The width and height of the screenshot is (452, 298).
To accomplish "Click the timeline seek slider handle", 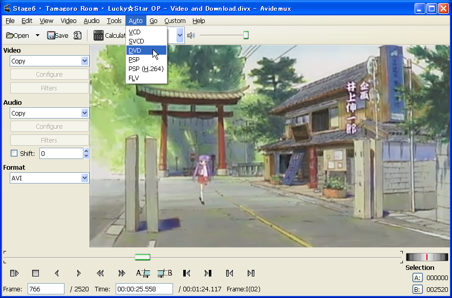I will pyautogui.click(x=143, y=257).
